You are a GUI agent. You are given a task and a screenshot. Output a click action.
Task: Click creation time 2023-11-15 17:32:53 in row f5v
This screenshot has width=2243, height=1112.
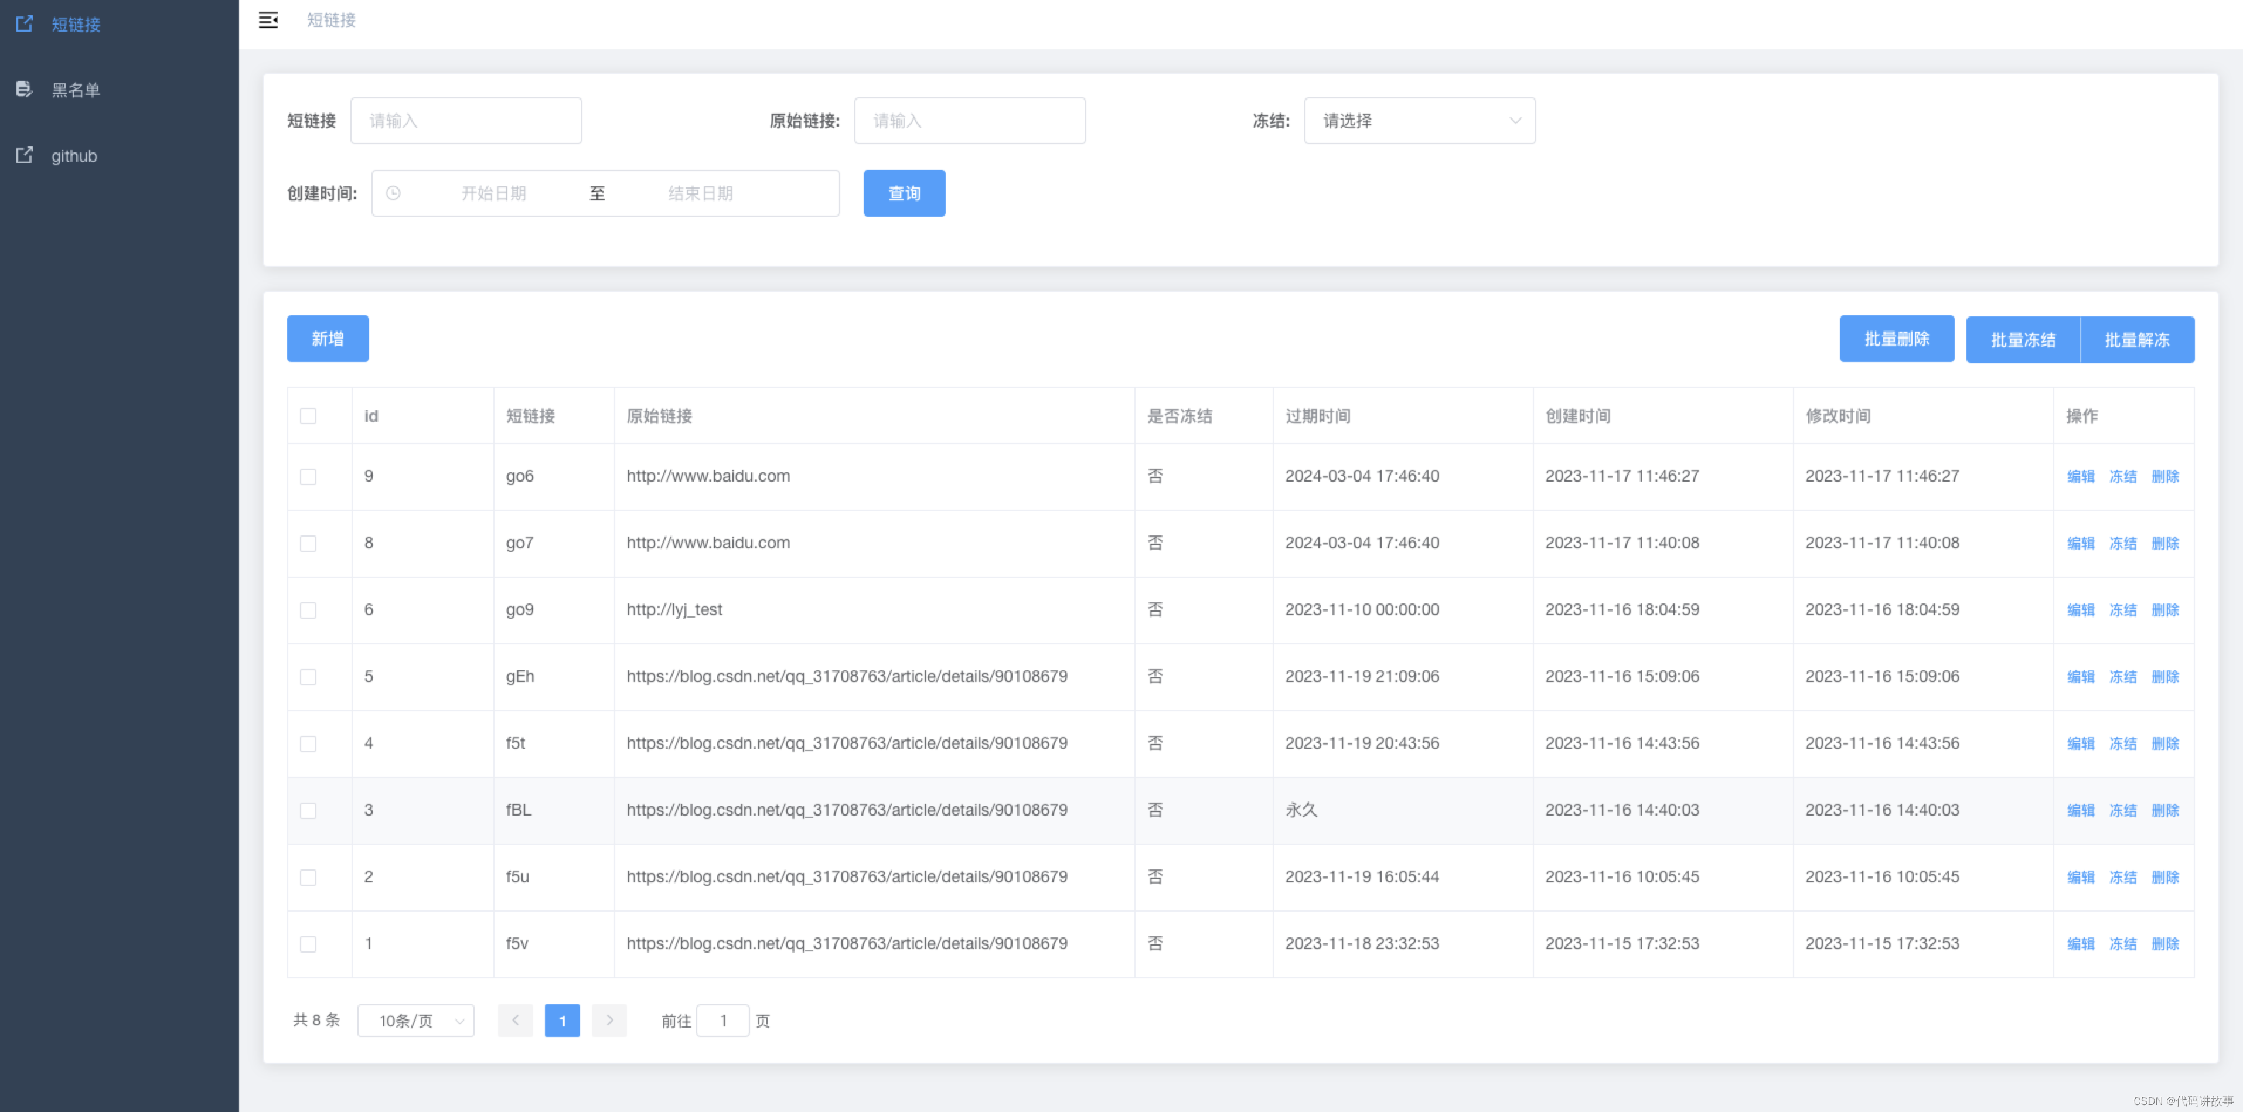1622,943
